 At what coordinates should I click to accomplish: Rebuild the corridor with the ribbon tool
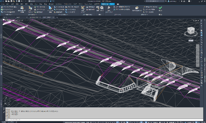click(x=39, y=7)
